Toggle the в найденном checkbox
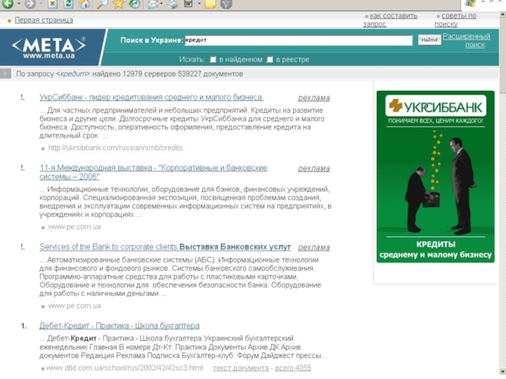Screen dimensions: 506x379 [x=213, y=59]
